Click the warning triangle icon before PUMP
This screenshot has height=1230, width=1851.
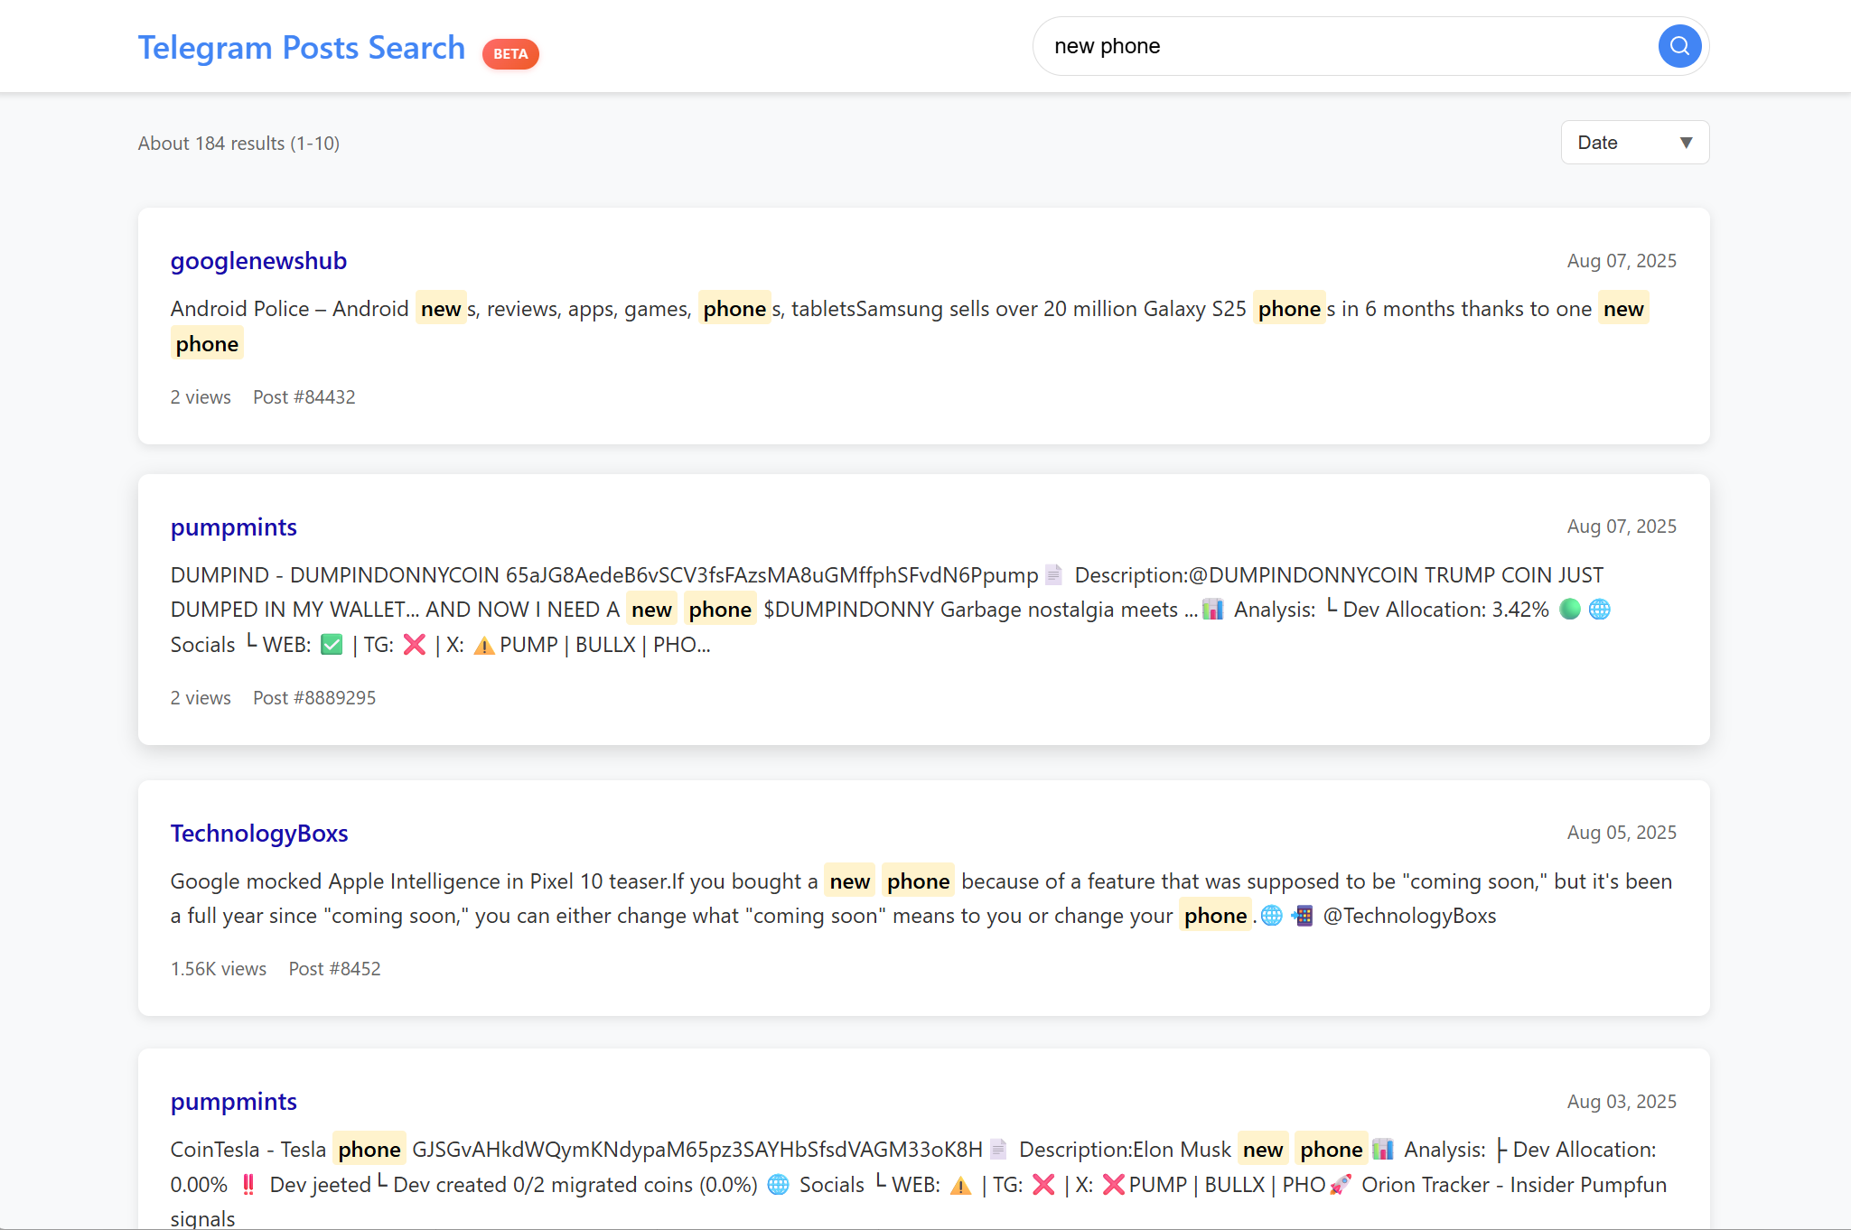tap(484, 645)
